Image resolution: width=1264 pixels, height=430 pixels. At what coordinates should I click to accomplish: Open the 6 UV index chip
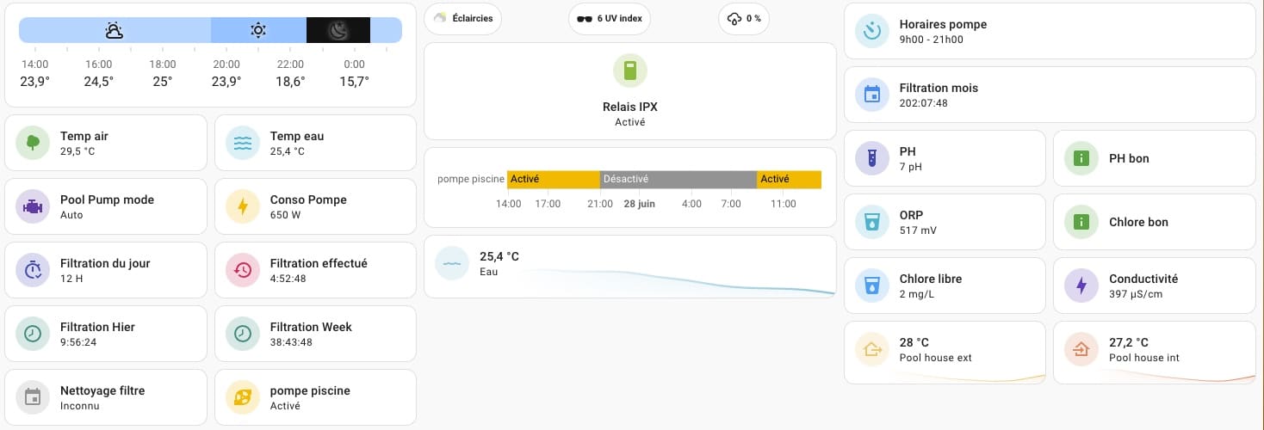coord(610,18)
